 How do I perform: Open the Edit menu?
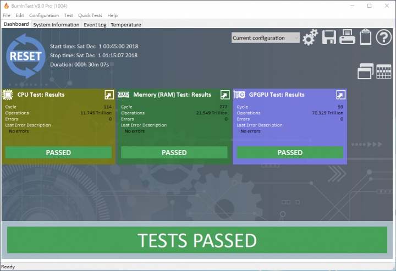pos(20,15)
